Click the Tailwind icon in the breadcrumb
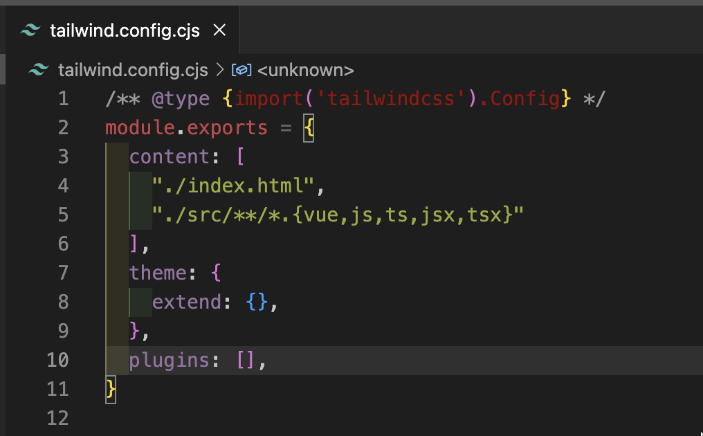Image resolution: width=703 pixels, height=436 pixels. (39, 70)
